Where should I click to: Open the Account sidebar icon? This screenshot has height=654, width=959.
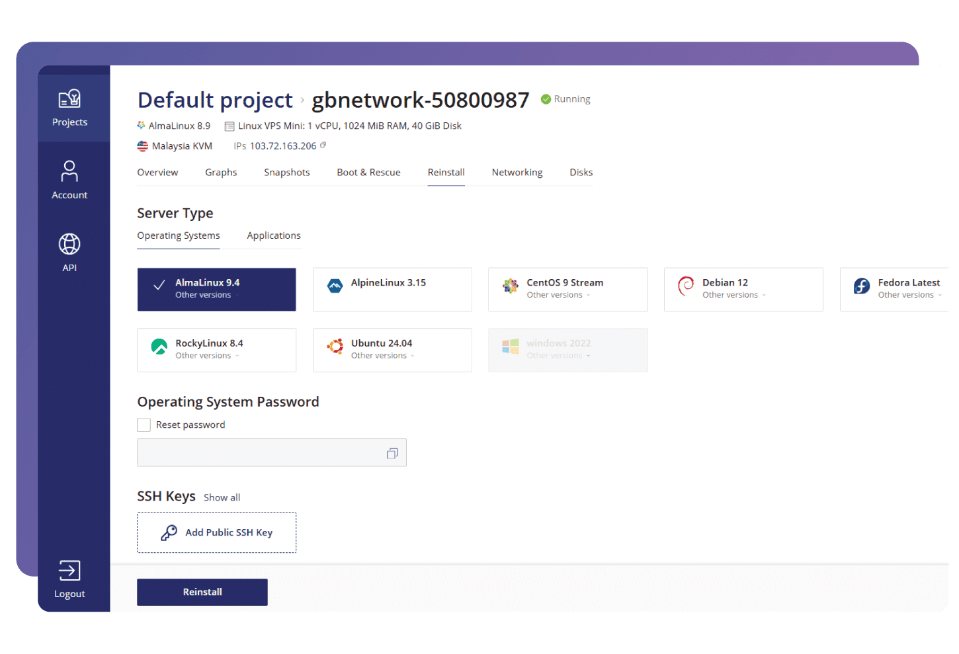tap(69, 171)
